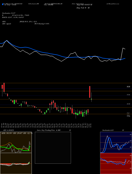
Task: Click the blue 12 Day SMA legend square
Action: [3, 4]
